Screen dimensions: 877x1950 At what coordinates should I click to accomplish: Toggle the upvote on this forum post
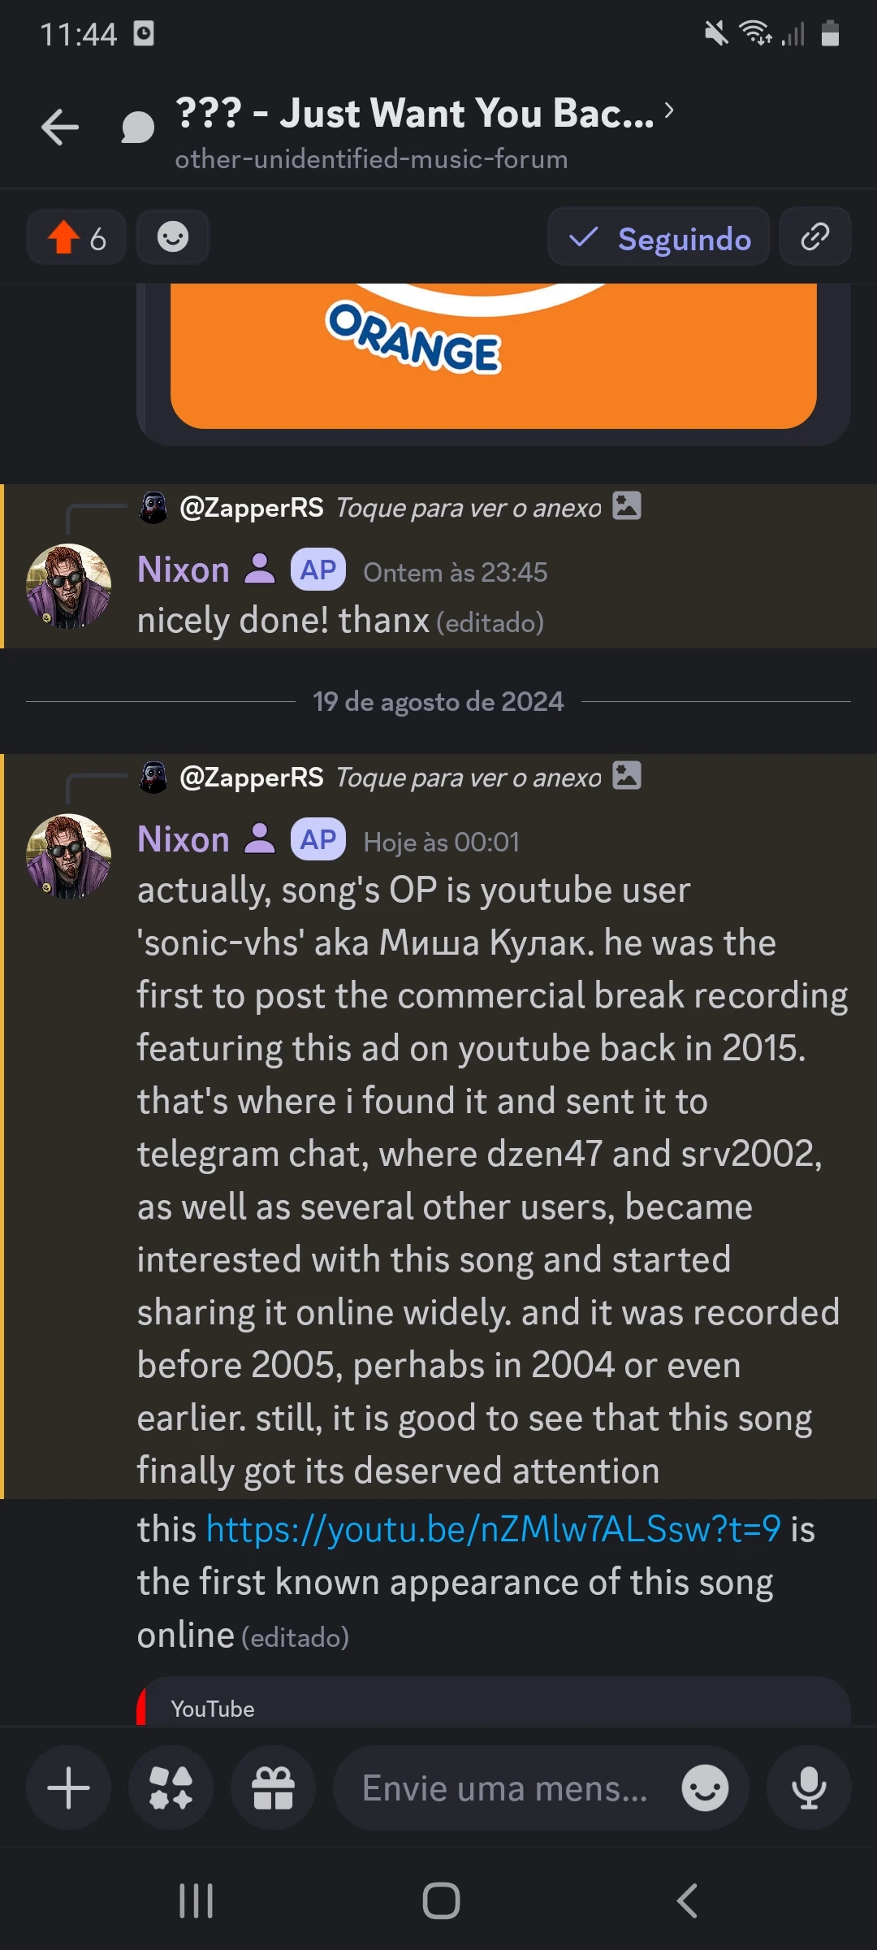(x=76, y=237)
